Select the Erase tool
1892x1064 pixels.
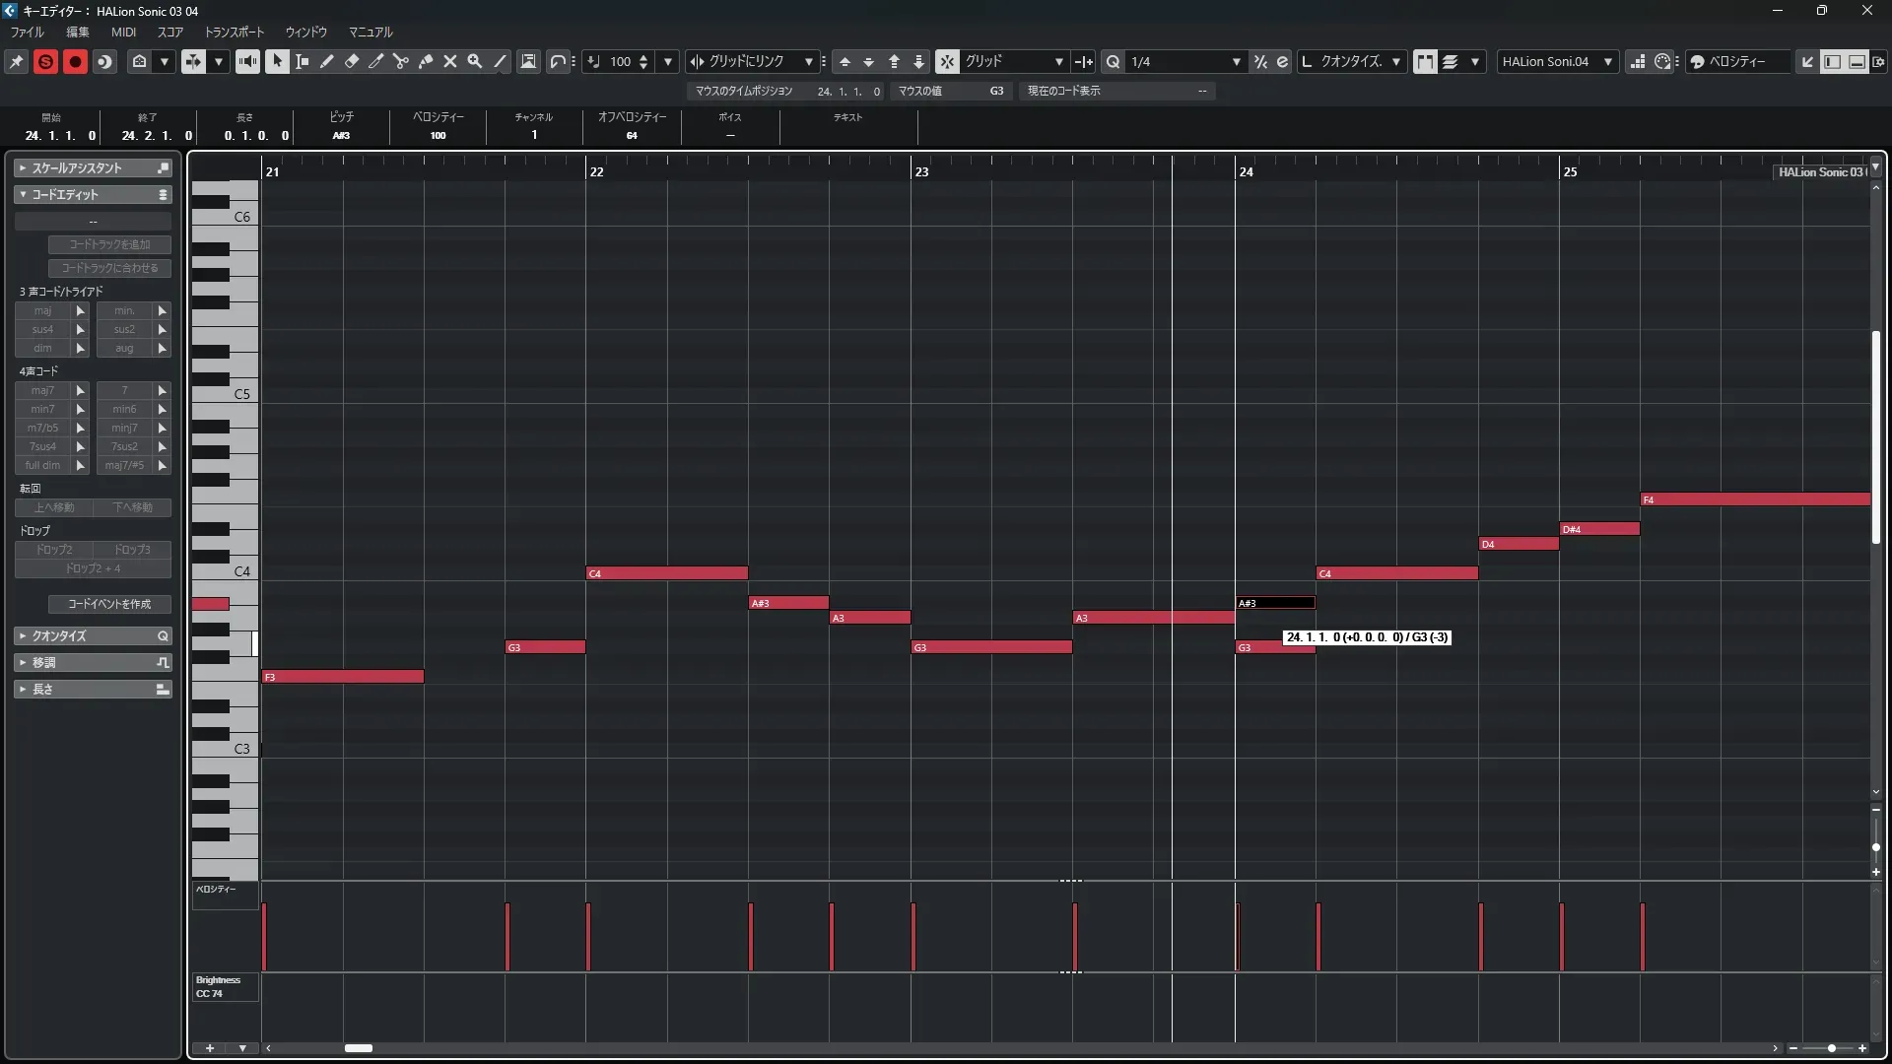(352, 61)
